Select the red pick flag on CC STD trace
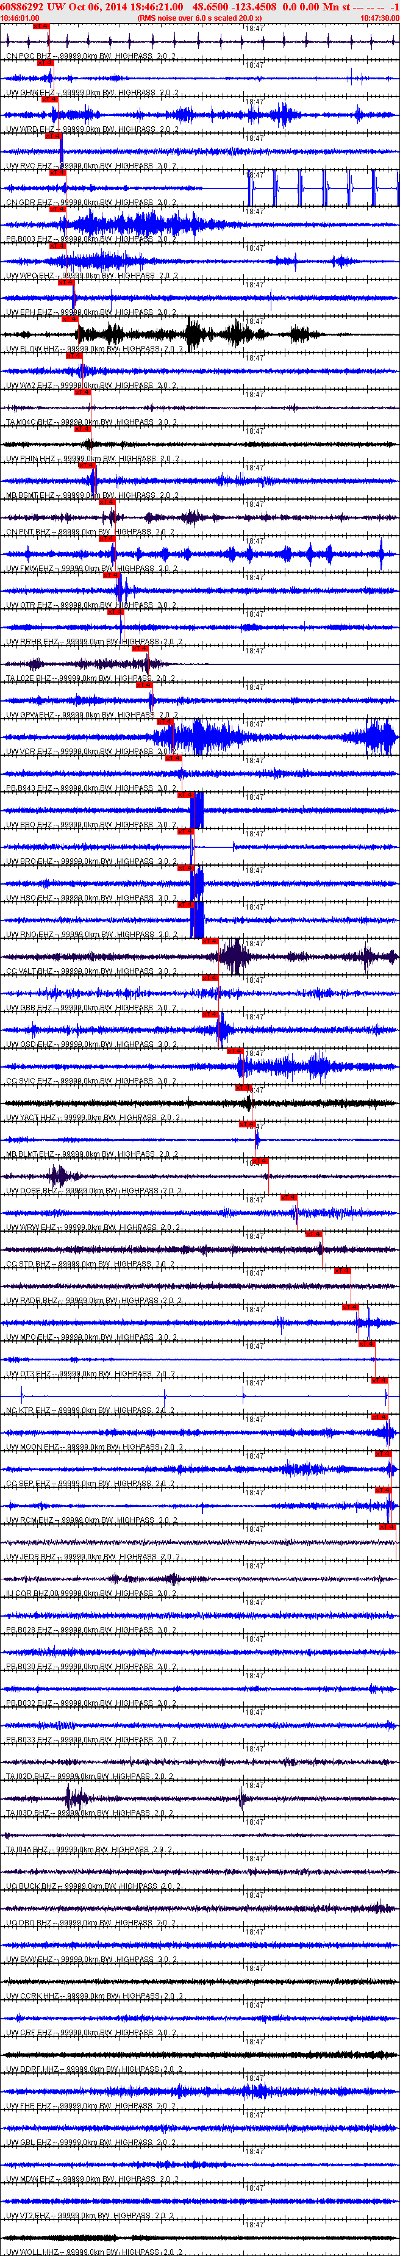This screenshot has height=2256, width=400. pos(313,1234)
